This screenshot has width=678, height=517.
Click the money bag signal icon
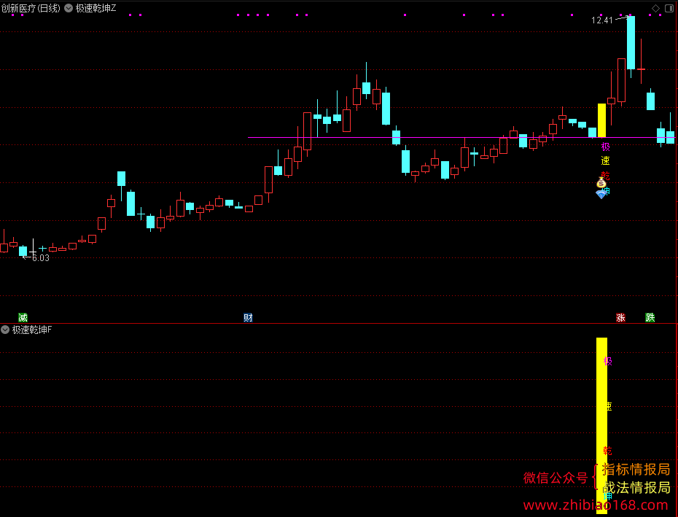[x=601, y=182]
